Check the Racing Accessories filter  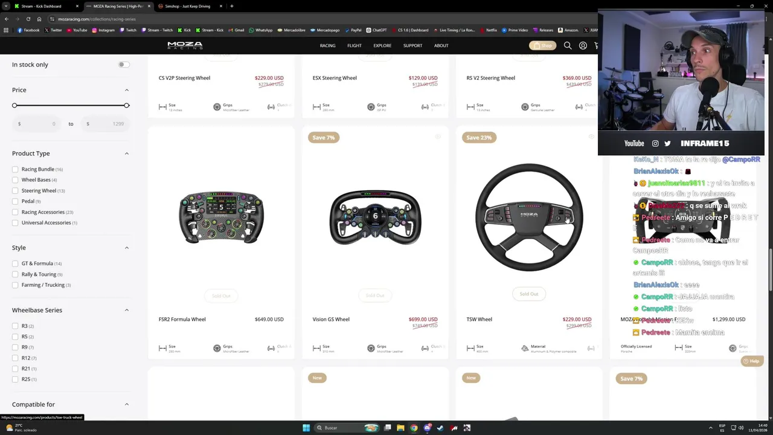click(x=15, y=212)
